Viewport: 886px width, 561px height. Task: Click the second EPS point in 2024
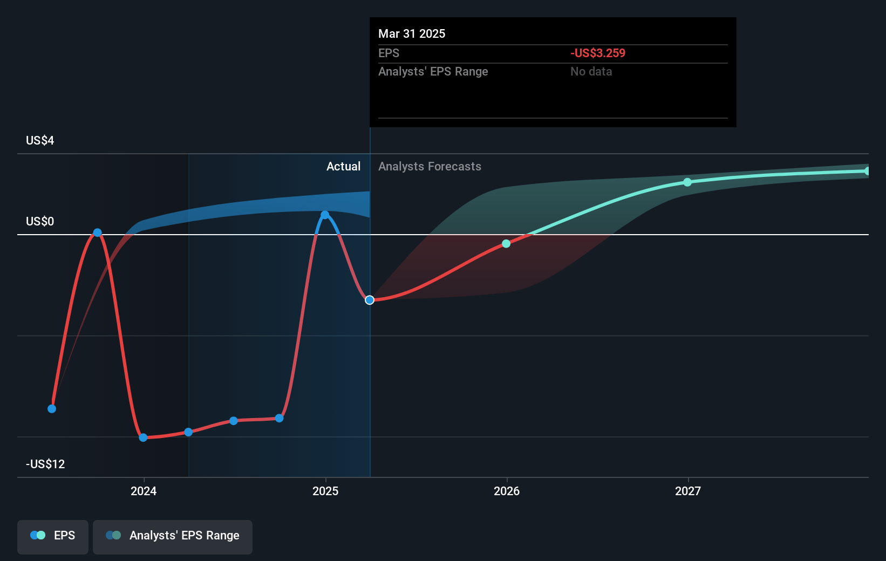click(188, 432)
